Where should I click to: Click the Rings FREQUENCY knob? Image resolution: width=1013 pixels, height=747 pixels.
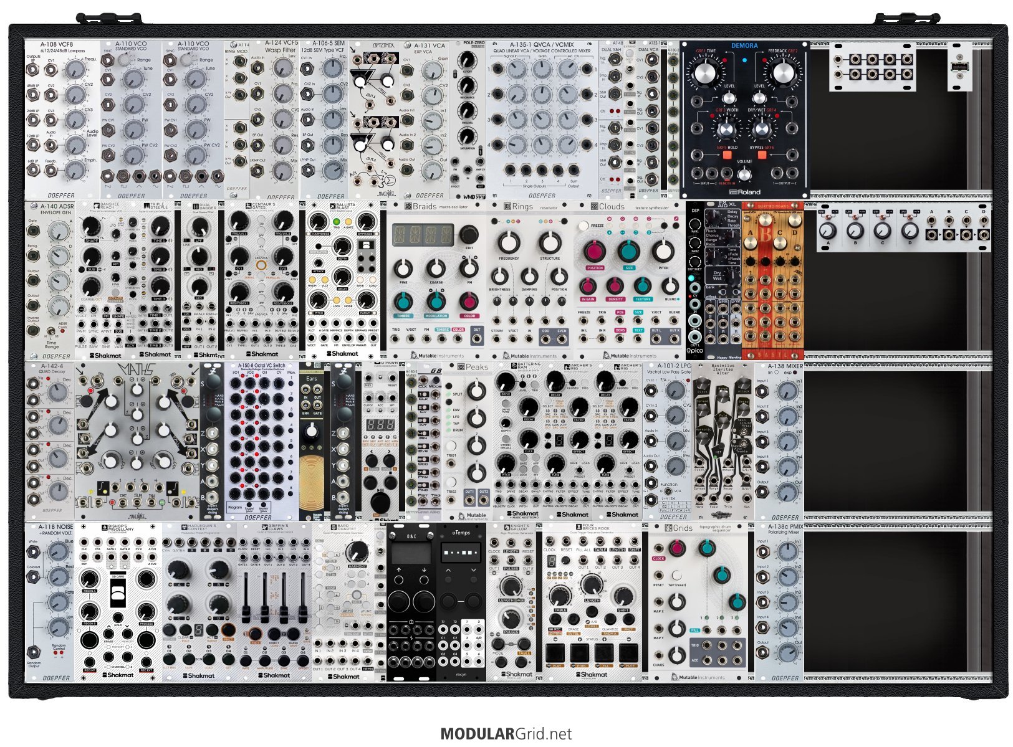(x=509, y=242)
